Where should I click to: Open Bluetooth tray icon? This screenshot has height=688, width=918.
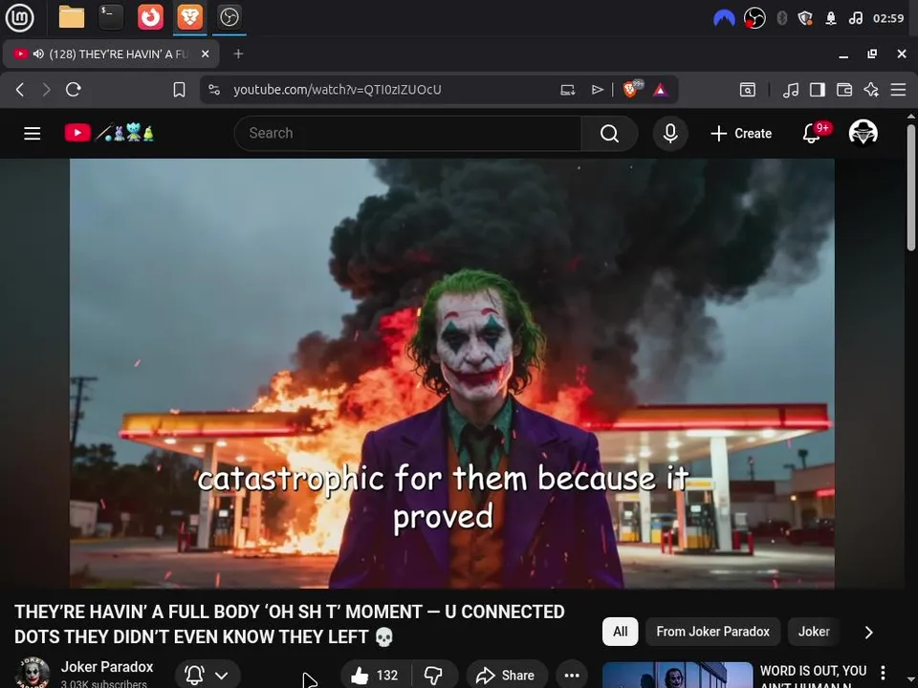[x=781, y=18]
